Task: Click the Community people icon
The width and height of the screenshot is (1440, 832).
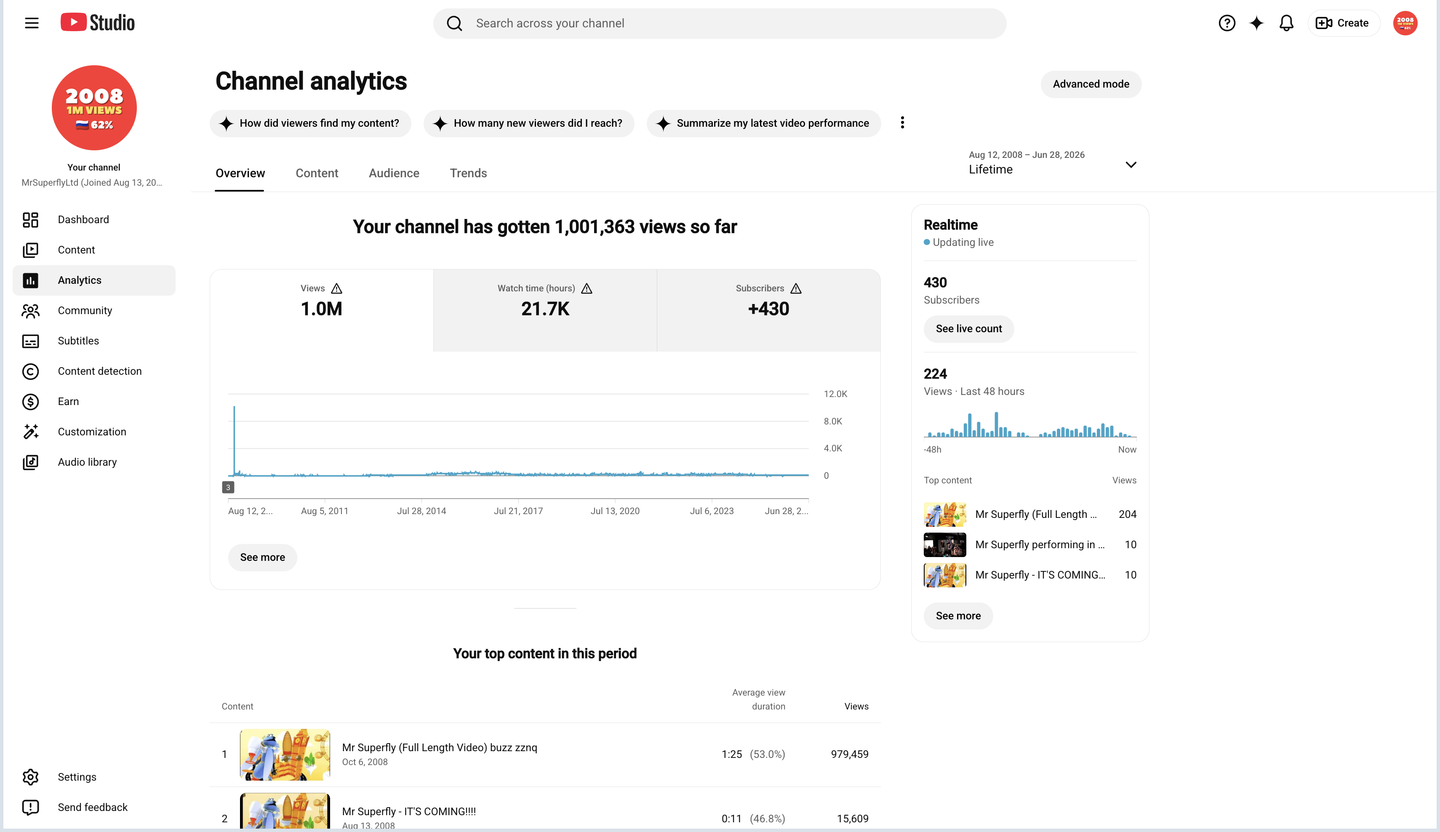Action: 30,310
